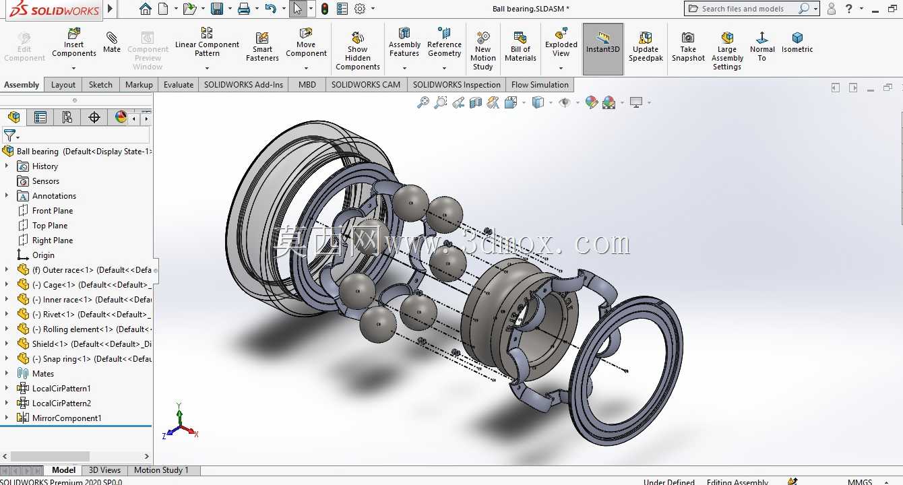
Task: Start a New Motion Study
Action: point(483,51)
